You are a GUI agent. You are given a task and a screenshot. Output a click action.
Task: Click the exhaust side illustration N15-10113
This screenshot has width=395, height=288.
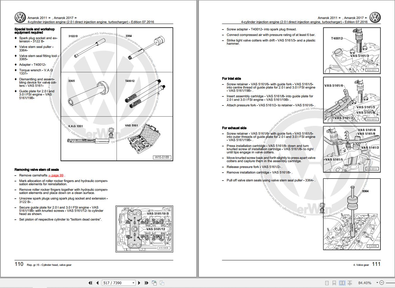352,149
